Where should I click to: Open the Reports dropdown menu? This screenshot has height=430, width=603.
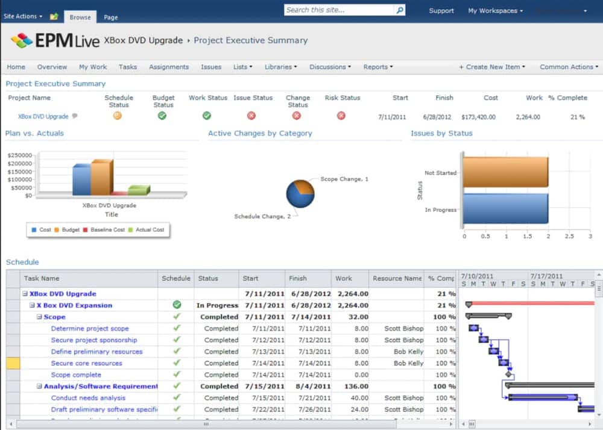tap(378, 67)
